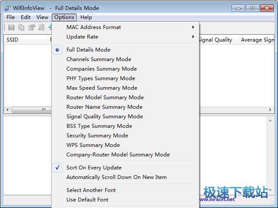Click horizontal scrollbar left arrow
The height and width of the screenshot is (208, 278).
point(7,110)
